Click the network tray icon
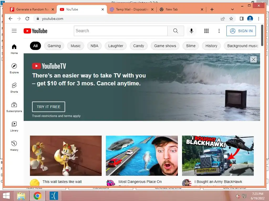269x201 pixels. 244,196
